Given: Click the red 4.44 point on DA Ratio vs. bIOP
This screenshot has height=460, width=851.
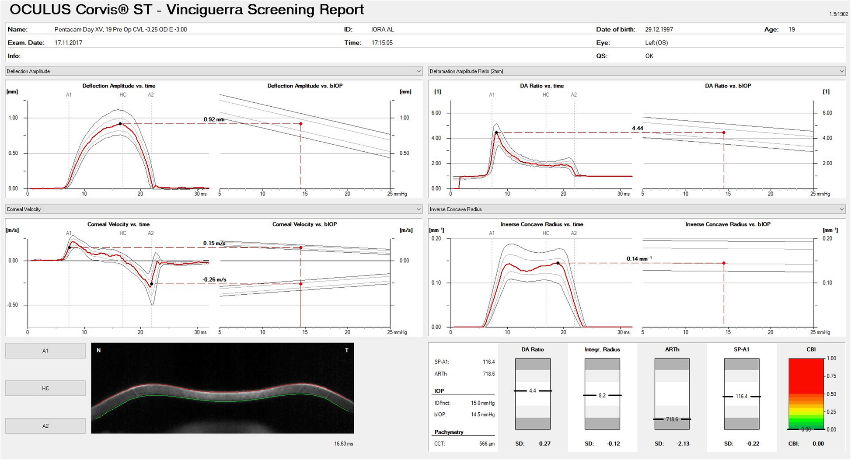Looking at the screenshot, I should tap(724, 132).
